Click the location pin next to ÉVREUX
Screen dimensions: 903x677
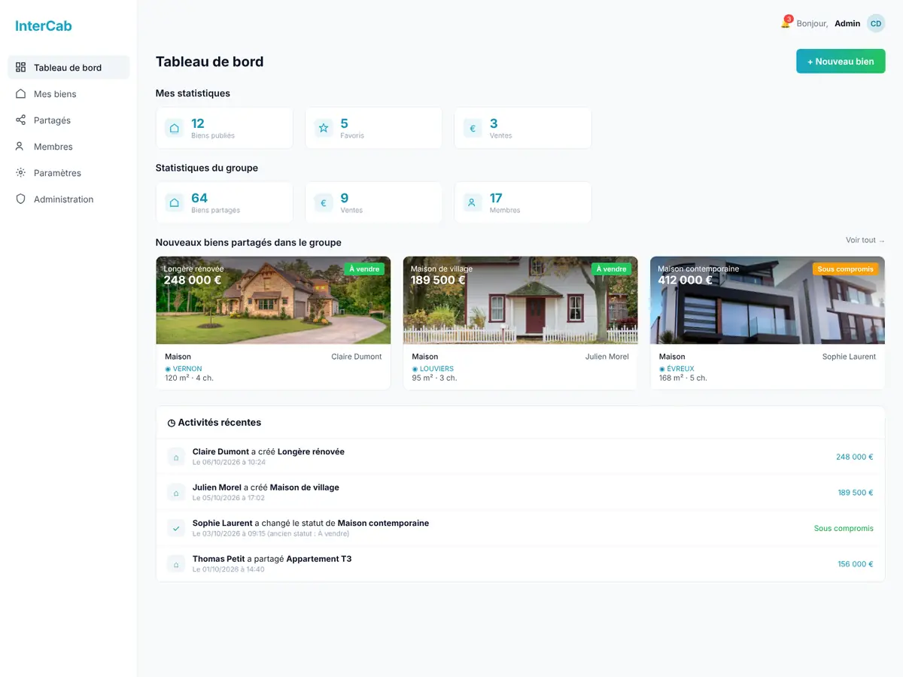[662, 369]
